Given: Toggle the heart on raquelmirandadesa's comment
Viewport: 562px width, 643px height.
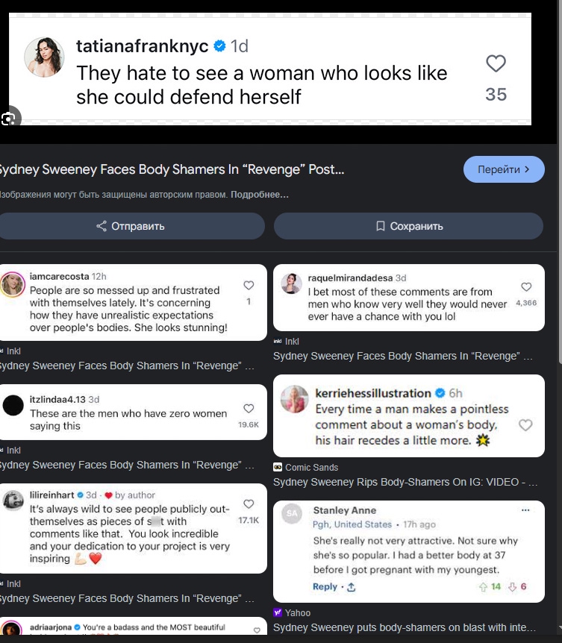Looking at the screenshot, I should 526,287.
